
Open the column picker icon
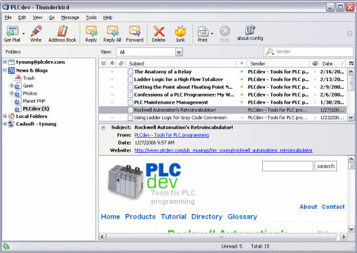[x=352, y=64]
